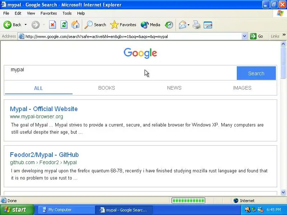Screen dimensions: 287x215
Task: Click the Internet zone globe icon
Action: pyautogui.click(x=236, y=201)
